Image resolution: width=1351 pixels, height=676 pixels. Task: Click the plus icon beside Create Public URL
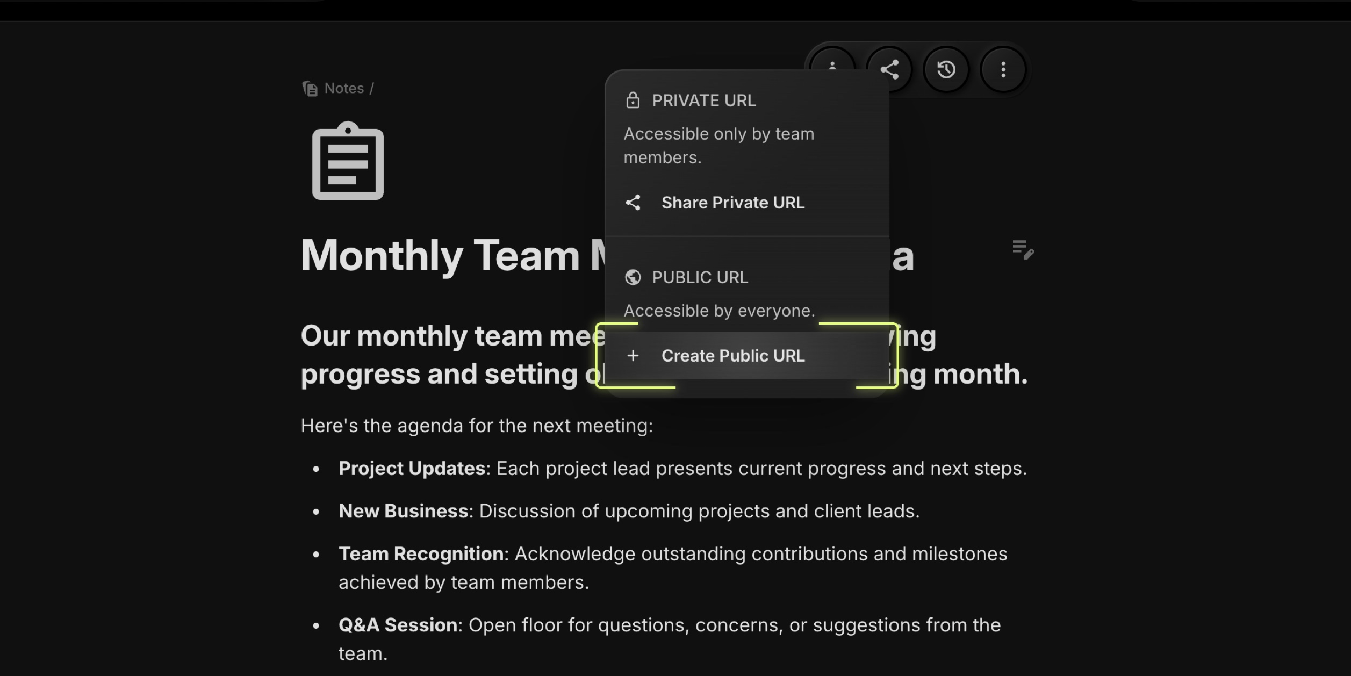[x=634, y=356]
